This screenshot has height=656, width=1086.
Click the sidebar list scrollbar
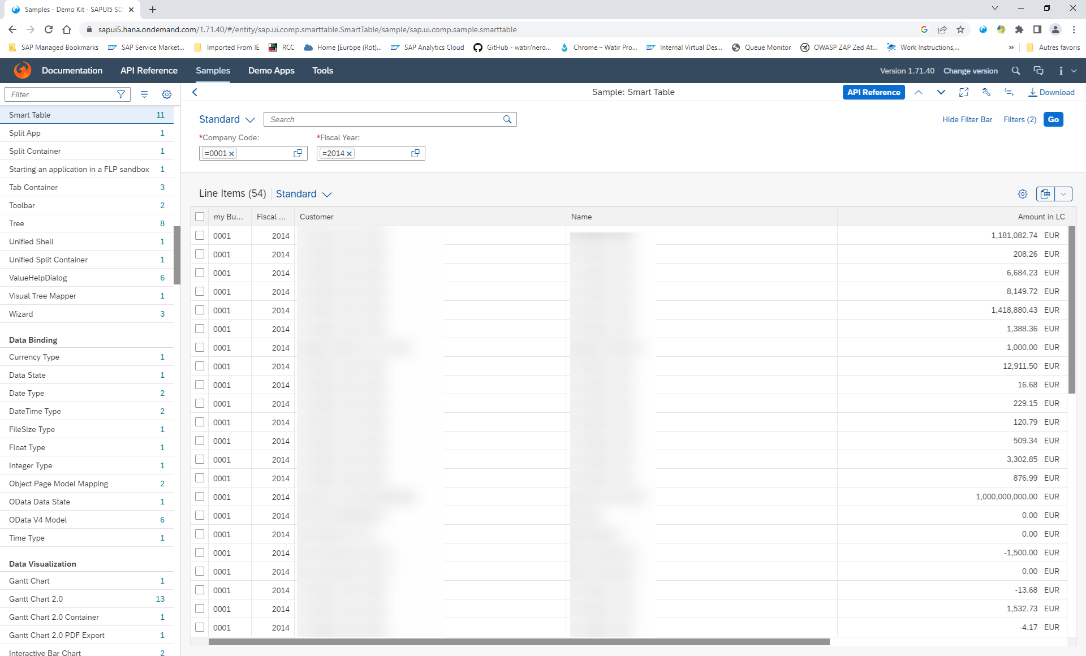pyautogui.click(x=177, y=254)
